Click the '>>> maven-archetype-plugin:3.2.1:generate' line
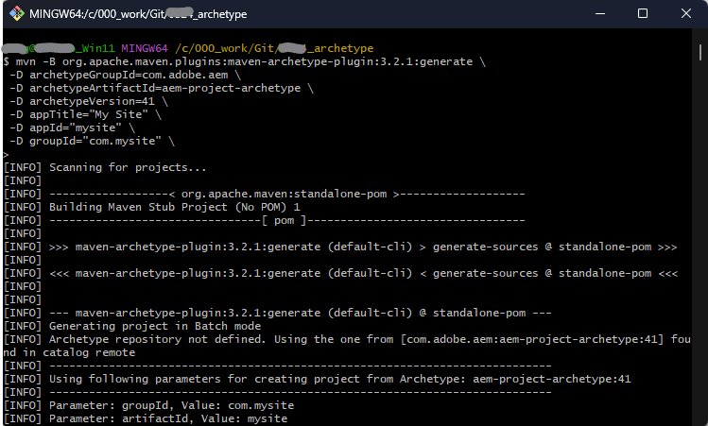The image size is (708, 426). point(340,247)
